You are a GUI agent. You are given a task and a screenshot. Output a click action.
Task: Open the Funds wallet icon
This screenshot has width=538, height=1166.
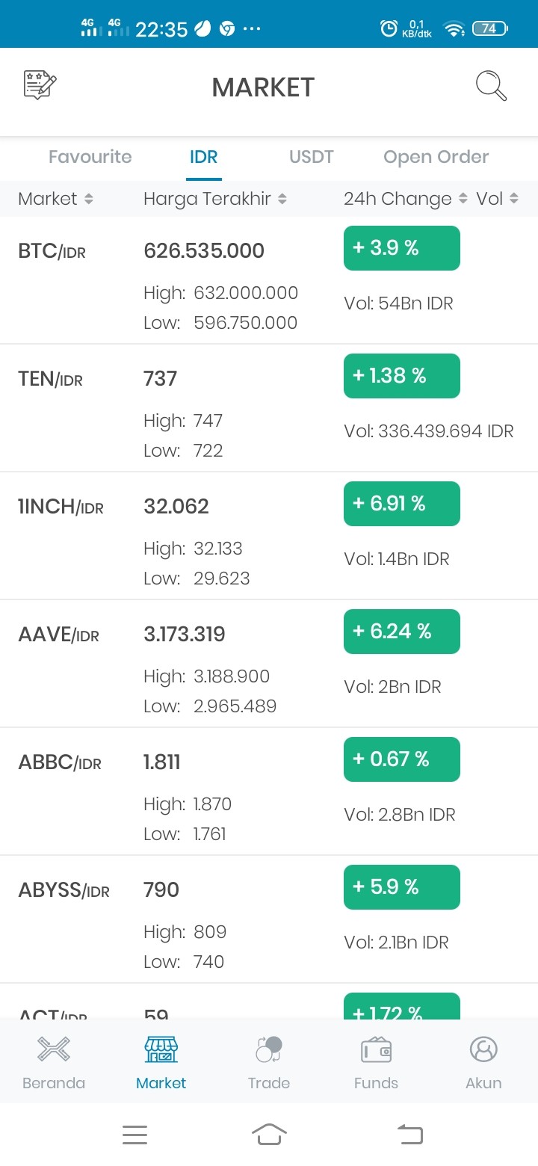click(x=376, y=1049)
